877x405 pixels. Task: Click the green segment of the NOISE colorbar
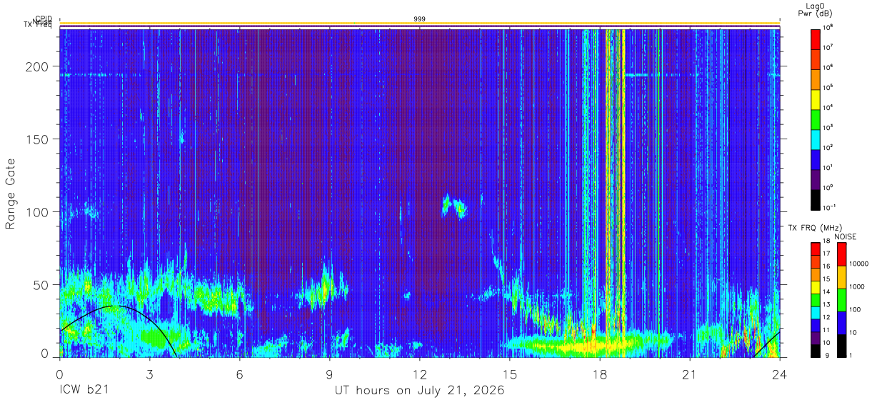(841, 300)
